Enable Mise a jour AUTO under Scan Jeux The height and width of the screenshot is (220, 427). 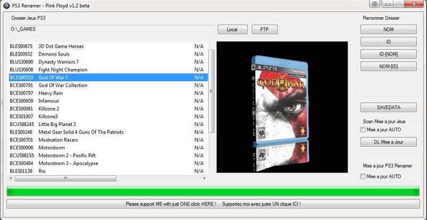[362, 130]
